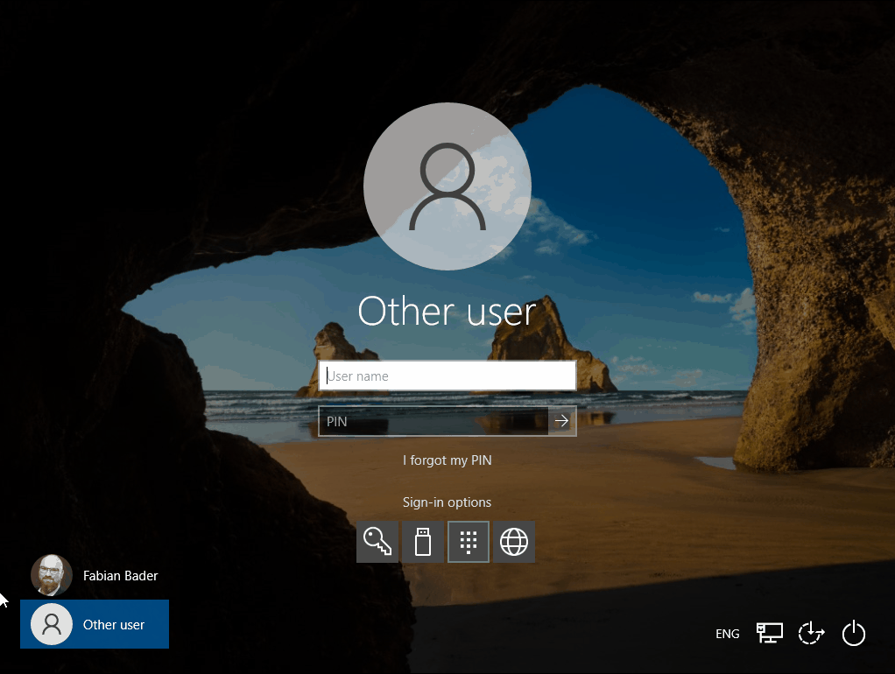Screen dimensions: 895x674
Task: Select the PIN keypad sign-in option
Action: point(468,541)
